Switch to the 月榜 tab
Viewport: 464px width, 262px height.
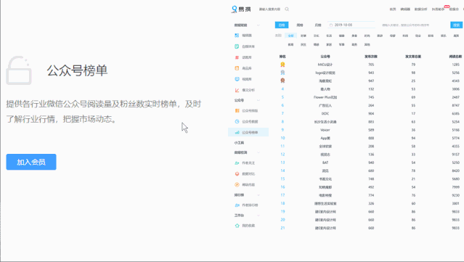click(318, 25)
